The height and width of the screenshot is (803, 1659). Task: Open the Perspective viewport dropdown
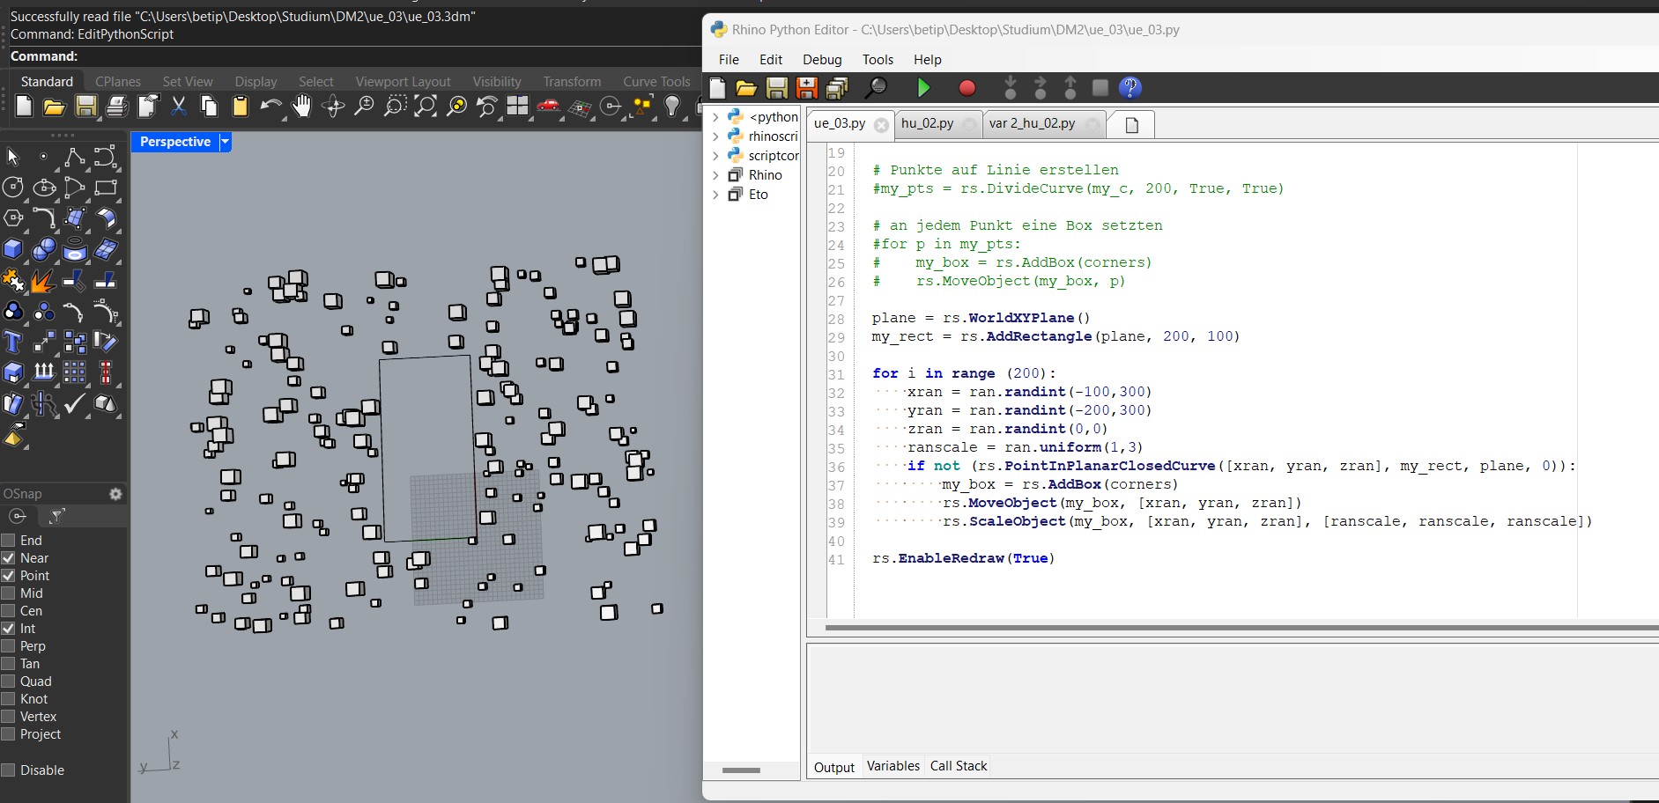[224, 142]
